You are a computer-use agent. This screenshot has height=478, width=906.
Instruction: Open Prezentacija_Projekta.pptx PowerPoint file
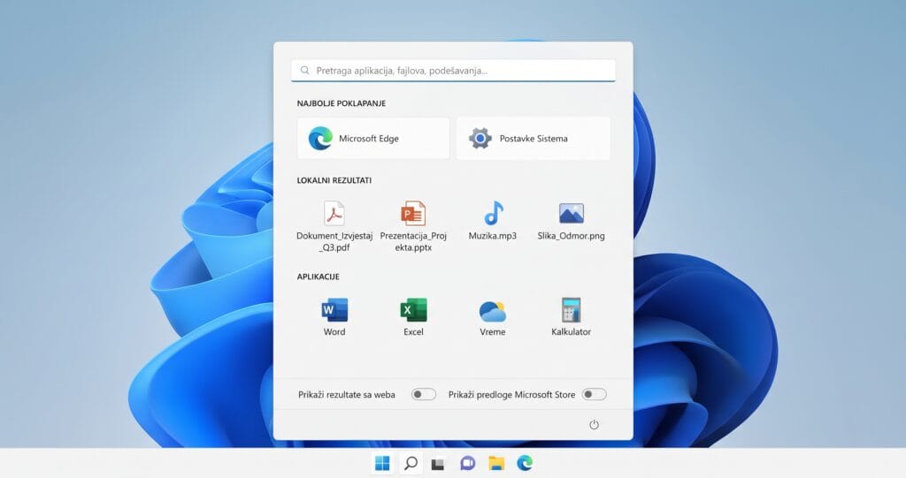click(x=413, y=213)
